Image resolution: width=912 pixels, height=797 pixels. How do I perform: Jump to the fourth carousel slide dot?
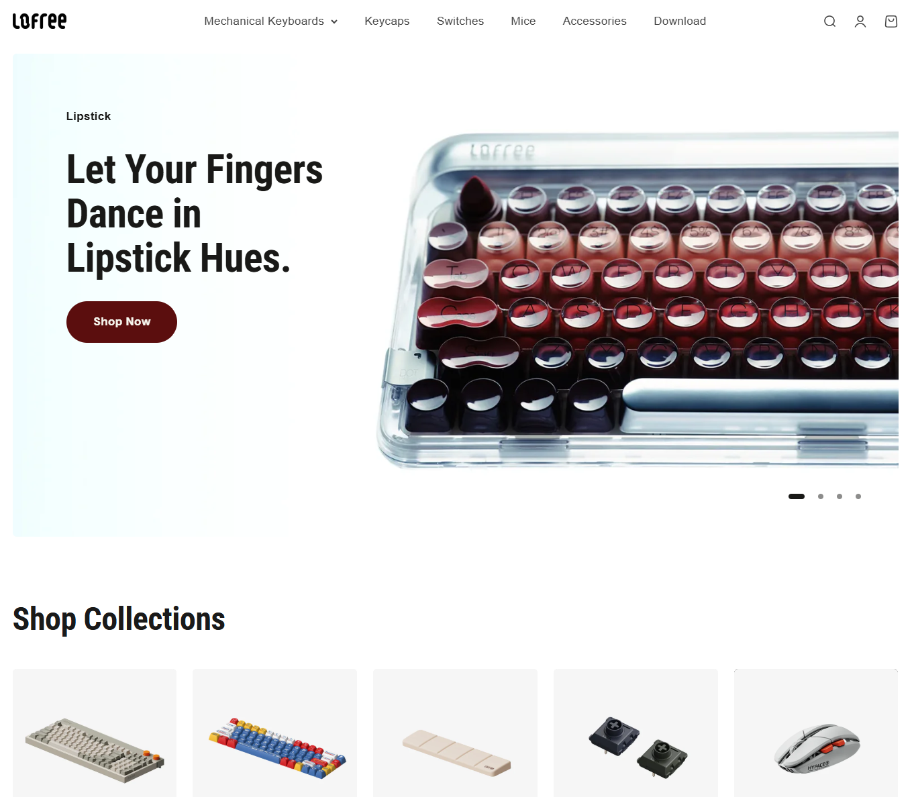tap(858, 496)
